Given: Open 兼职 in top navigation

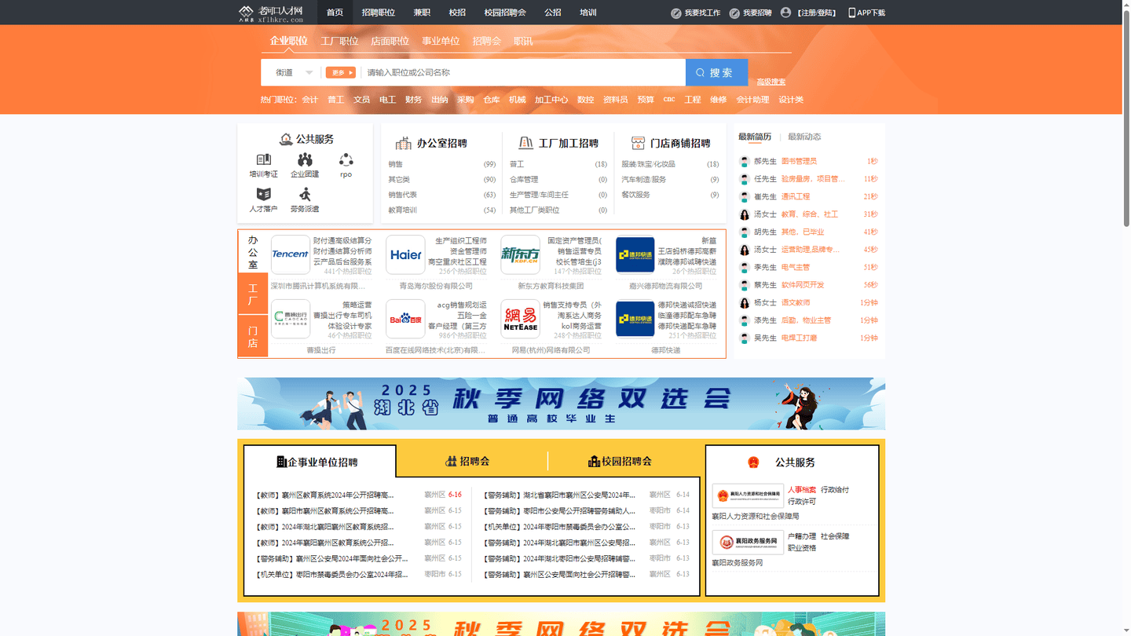Looking at the screenshot, I should [422, 13].
